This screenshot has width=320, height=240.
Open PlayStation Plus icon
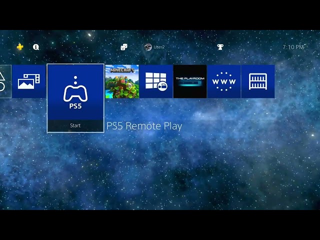tap(20, 47)
